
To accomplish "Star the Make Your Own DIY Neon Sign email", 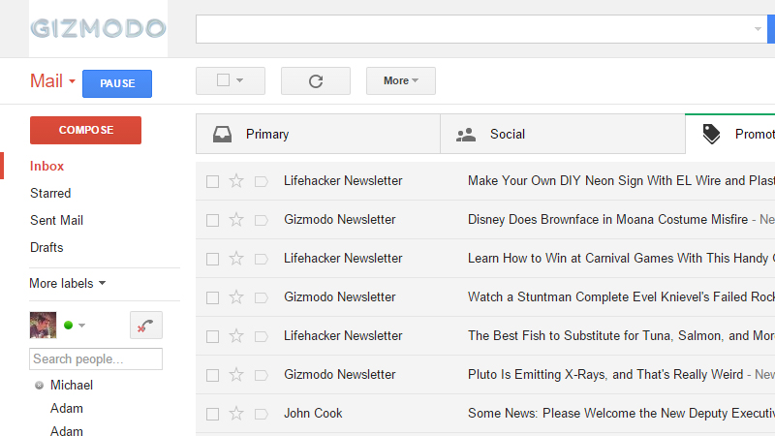I will point(236,181).
